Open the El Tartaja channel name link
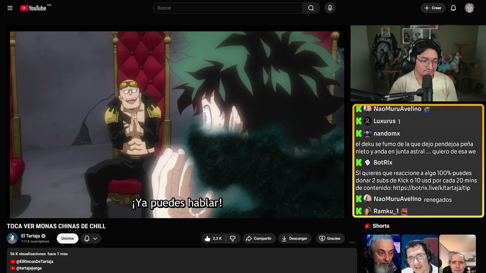486x273 pixels. (30, 236)
